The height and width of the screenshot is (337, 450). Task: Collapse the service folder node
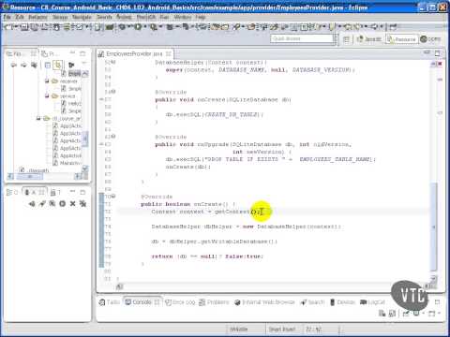click(47, 96)
